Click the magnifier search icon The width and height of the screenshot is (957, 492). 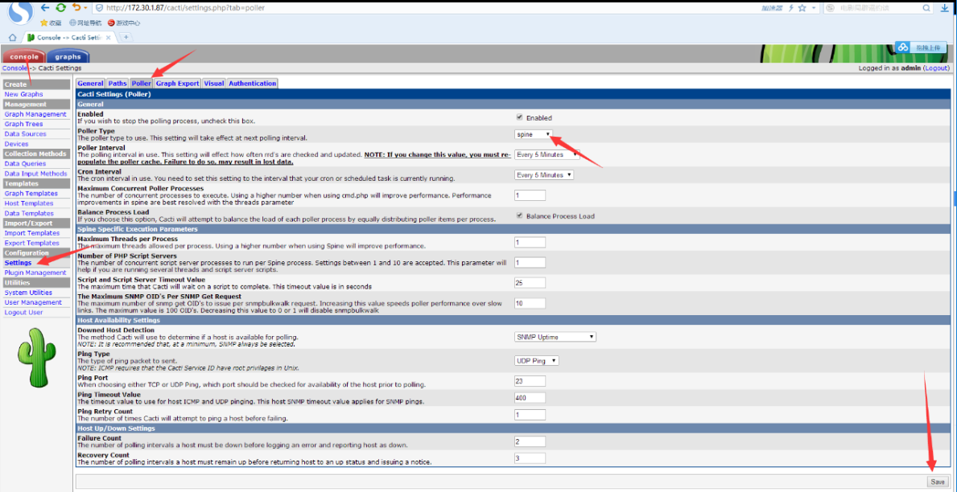926,8
